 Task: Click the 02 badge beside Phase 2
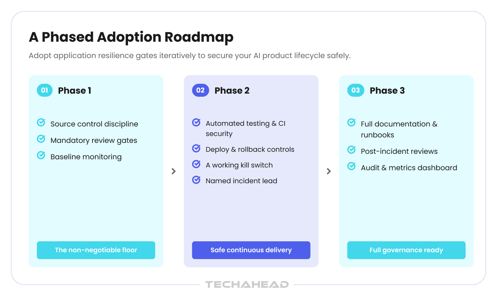point(200,90)
